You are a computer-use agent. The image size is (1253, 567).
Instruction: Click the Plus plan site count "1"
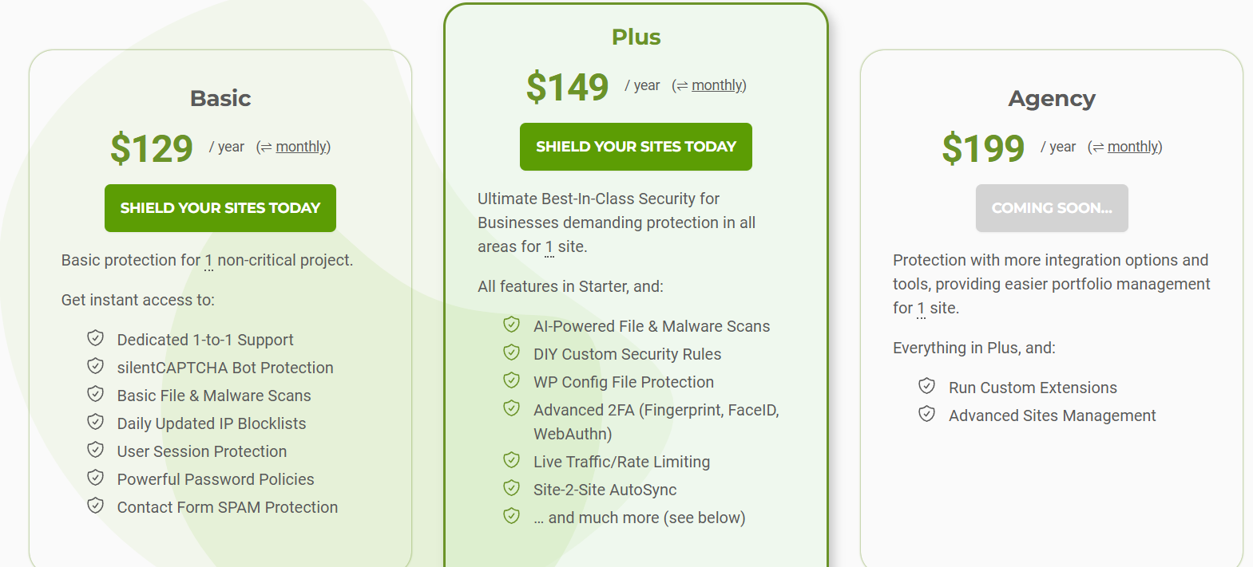549,247
